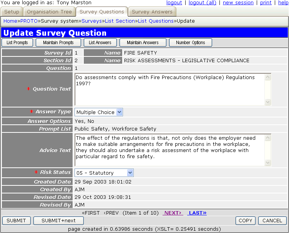Click inside the Advice Text area

169,150
